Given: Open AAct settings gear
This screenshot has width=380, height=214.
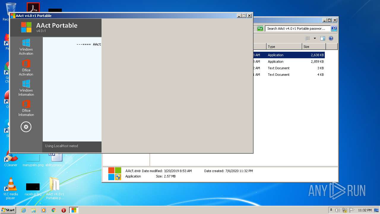Looking at the screenshot, I should [26, 127].
